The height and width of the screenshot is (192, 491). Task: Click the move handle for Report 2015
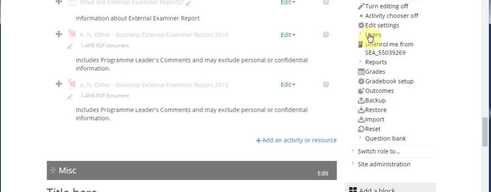click(59, 84)
